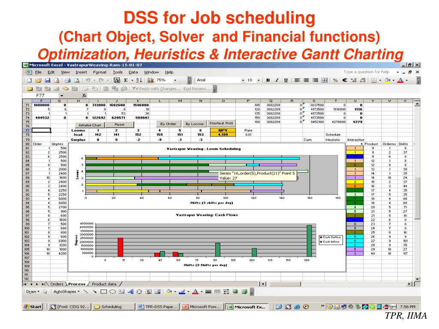Click the Line Style icon on Drawing toolbar

point(208,291)
